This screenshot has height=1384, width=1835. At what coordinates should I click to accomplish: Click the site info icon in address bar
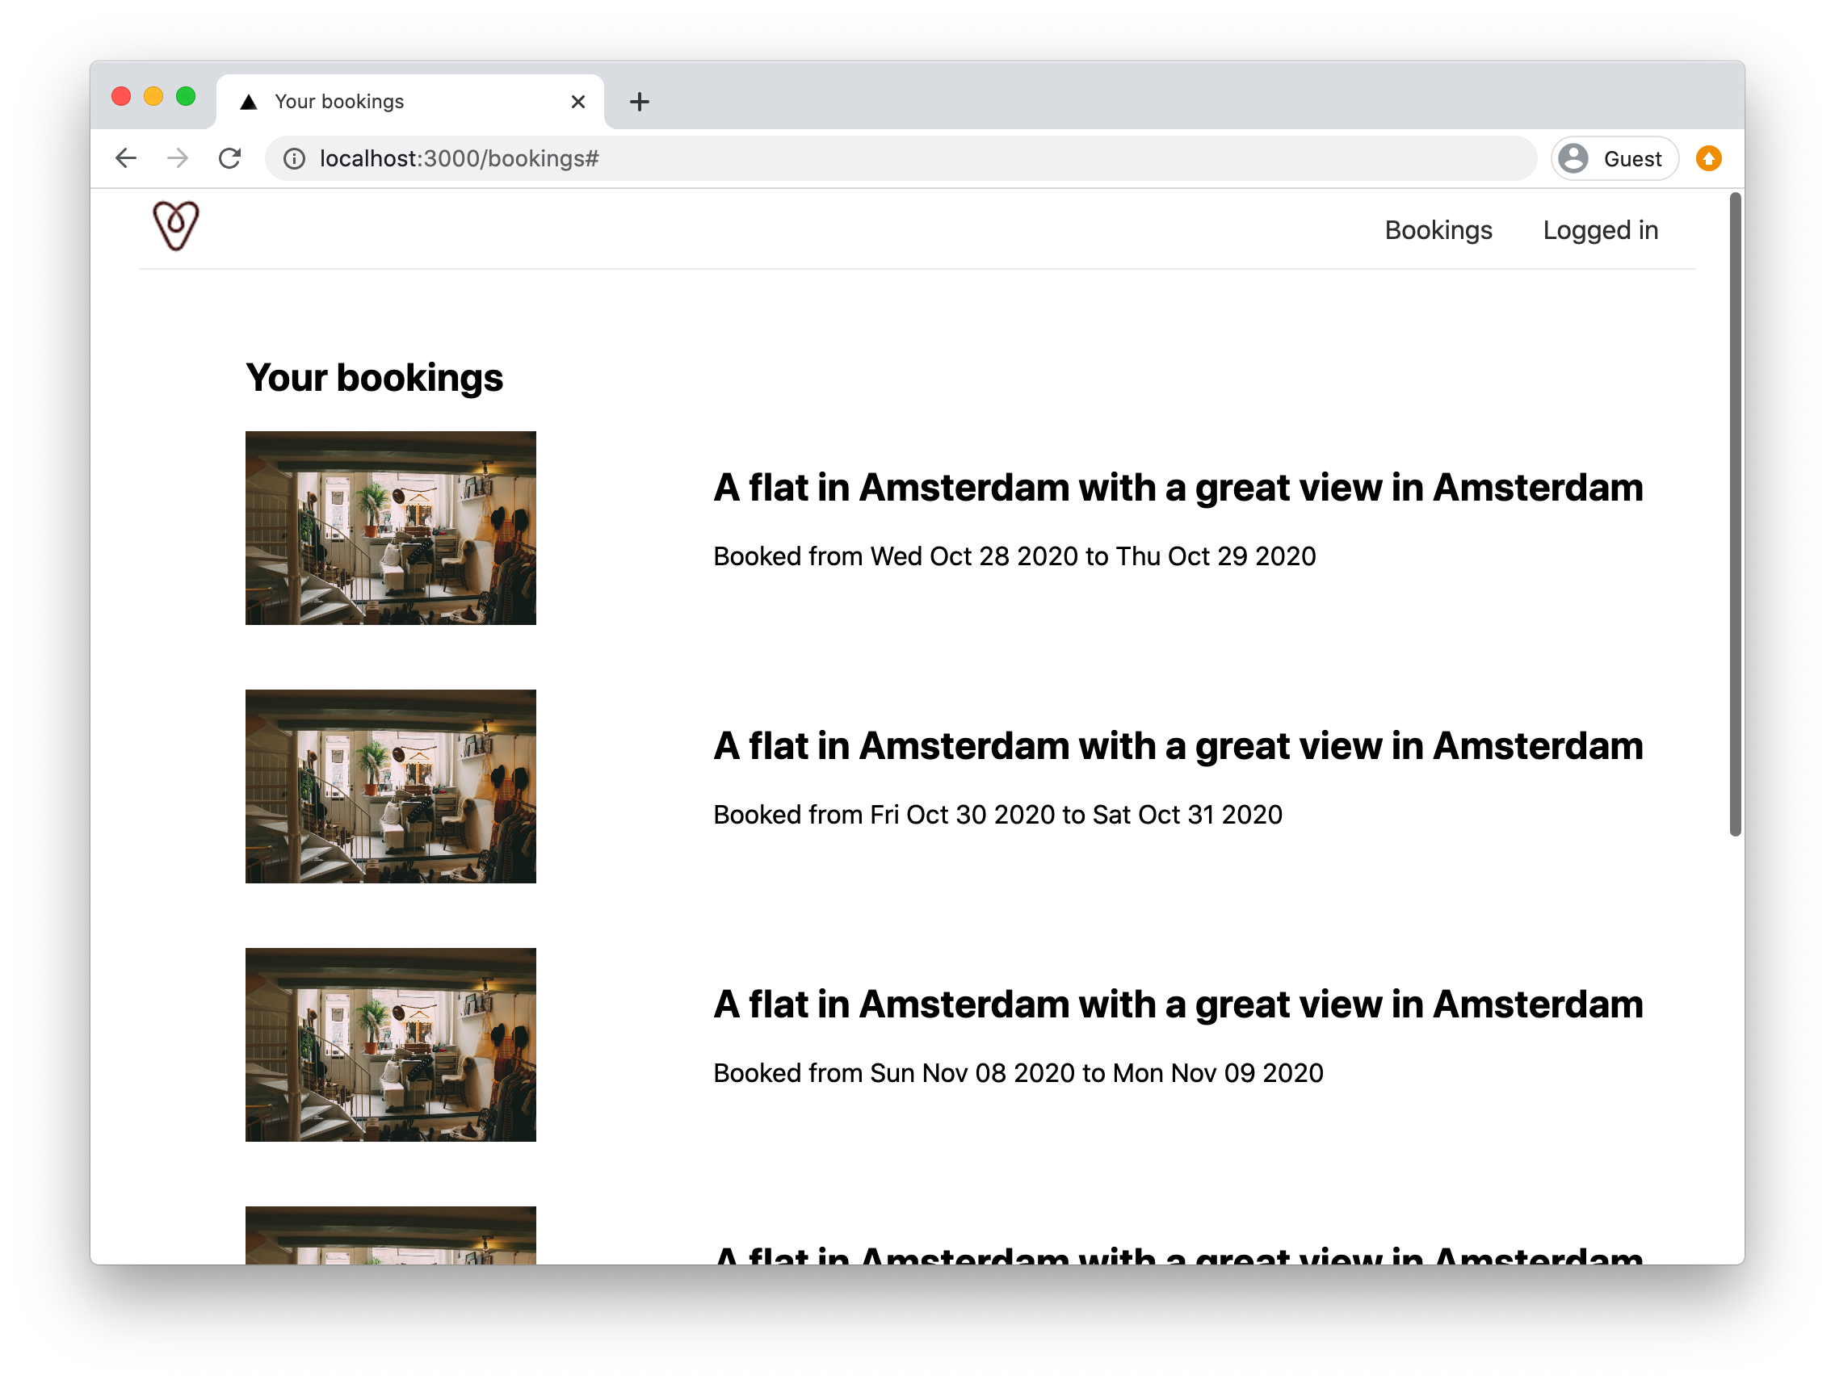point(295,158)
